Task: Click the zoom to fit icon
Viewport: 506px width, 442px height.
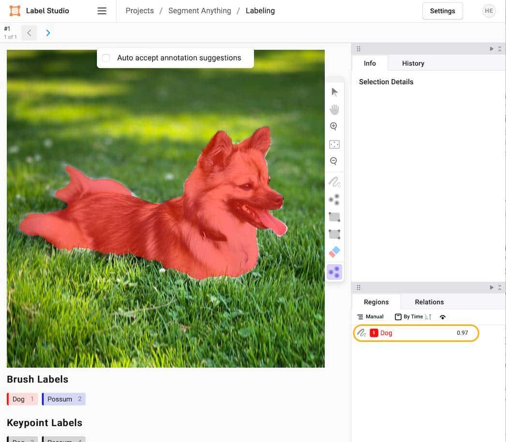Action: point(334,144)
